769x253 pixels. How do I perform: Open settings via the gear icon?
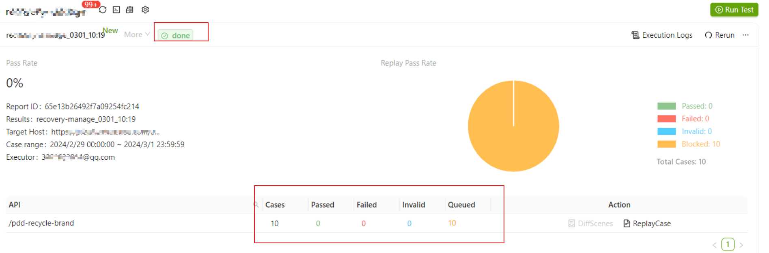[x=145, y=10]
